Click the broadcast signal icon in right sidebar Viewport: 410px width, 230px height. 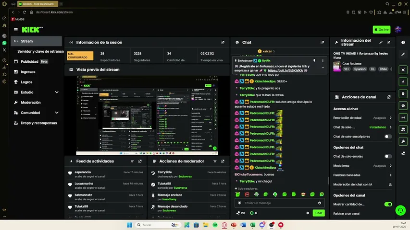pos(403,117)
